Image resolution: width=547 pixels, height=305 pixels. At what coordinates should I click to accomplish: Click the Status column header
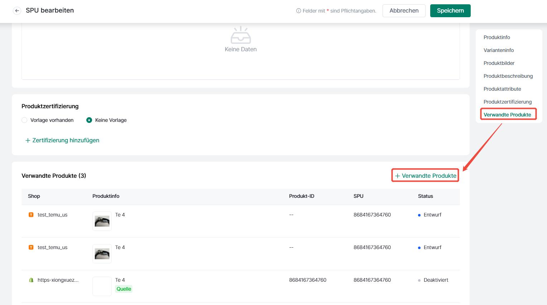[426, 196]
